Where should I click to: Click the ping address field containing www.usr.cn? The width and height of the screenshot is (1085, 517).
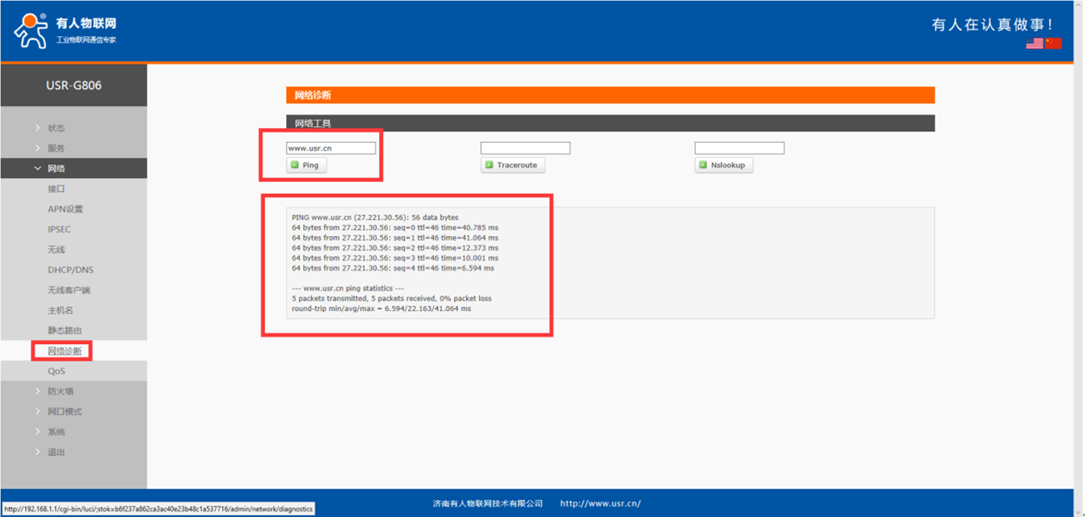[330, 148]
